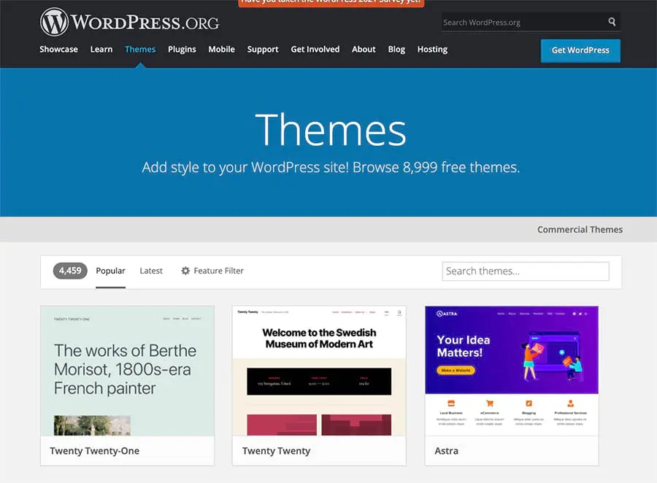Focus the Search themes input field
The image size is (657, 483).
(x=525, y=271)
